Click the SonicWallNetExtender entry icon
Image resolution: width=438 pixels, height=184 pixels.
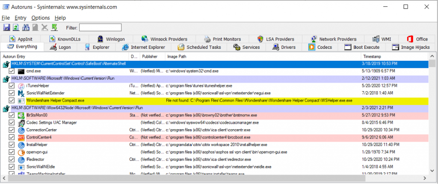pyautogui.click(x=21, y=93)
